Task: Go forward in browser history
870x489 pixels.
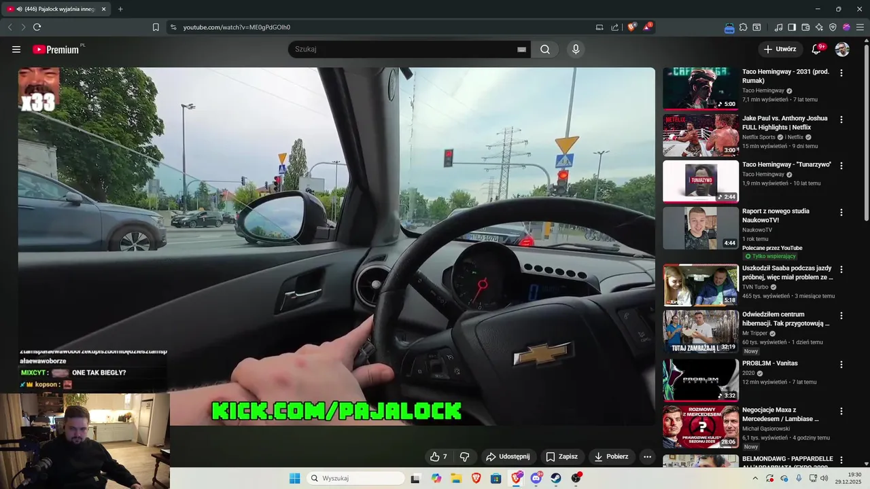Action: (23, 27)
